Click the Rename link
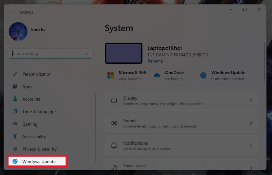 click(155, 61)
